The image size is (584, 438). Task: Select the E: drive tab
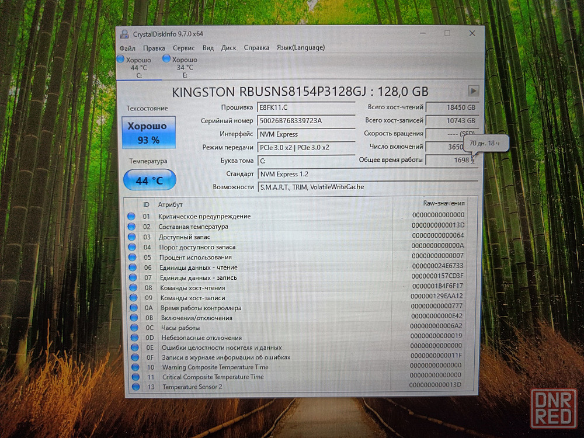click(185, 67)
